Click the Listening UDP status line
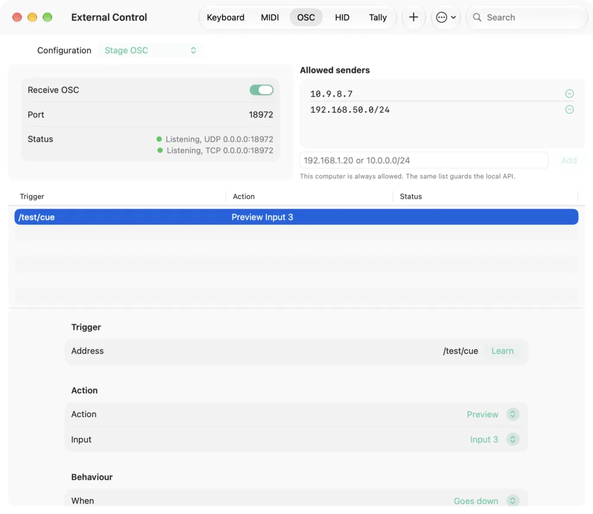The image size is (593, 514). 215,139
